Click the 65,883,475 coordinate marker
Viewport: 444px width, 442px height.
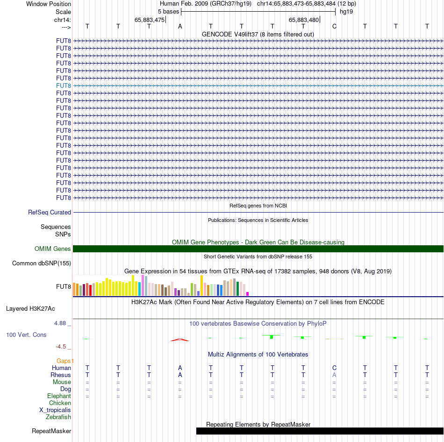tap(150, 20)
